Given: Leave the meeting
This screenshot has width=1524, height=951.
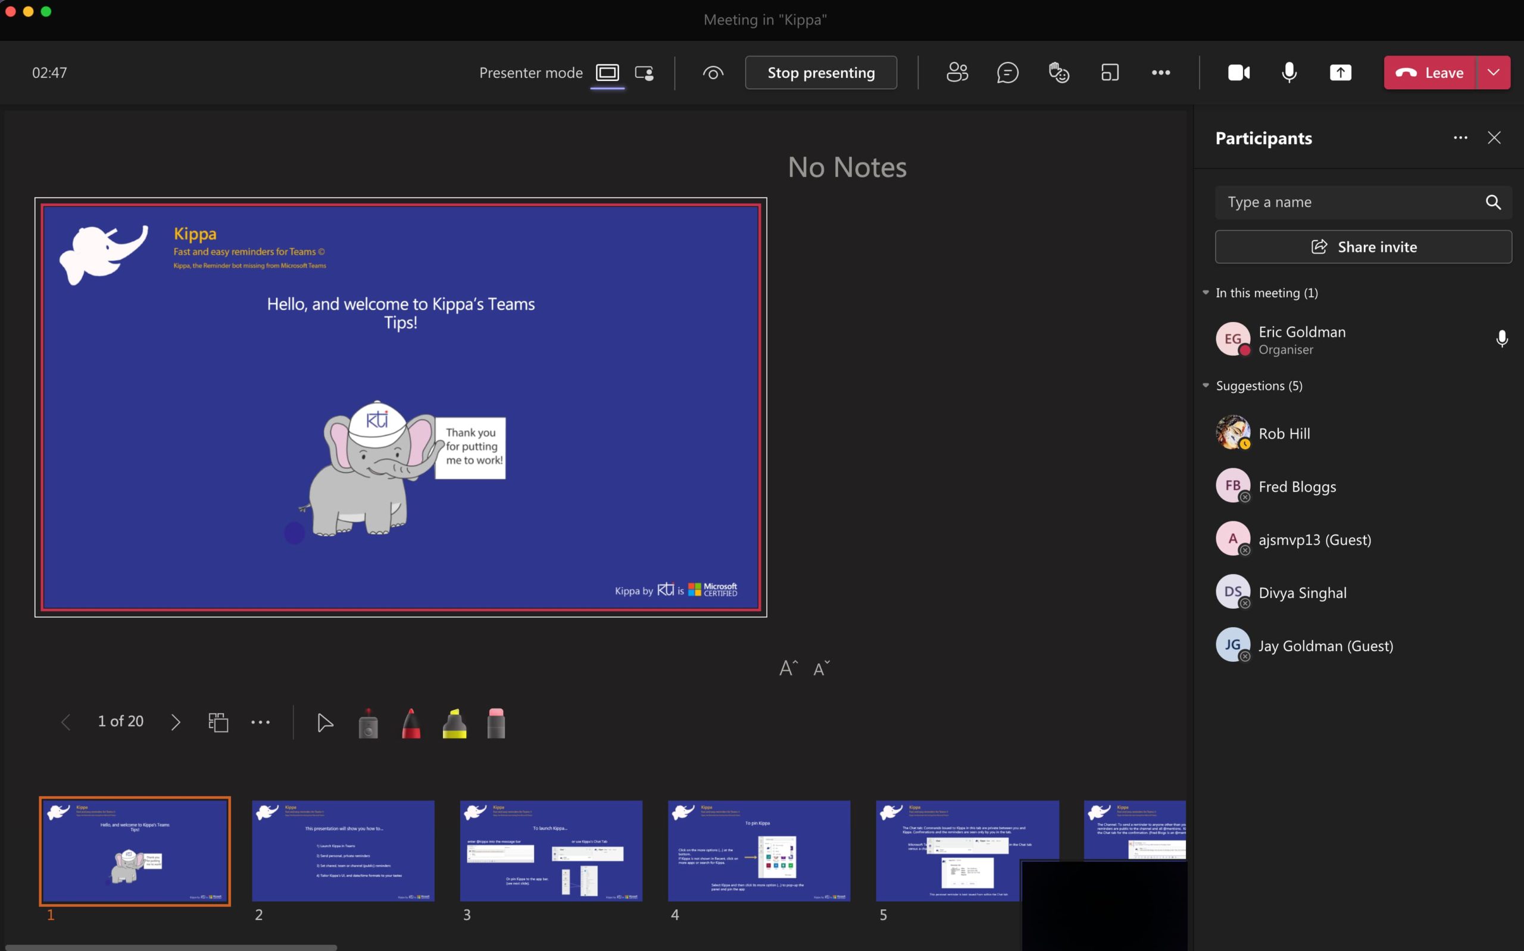Looking at the screenshot, I should [1429, 73].
